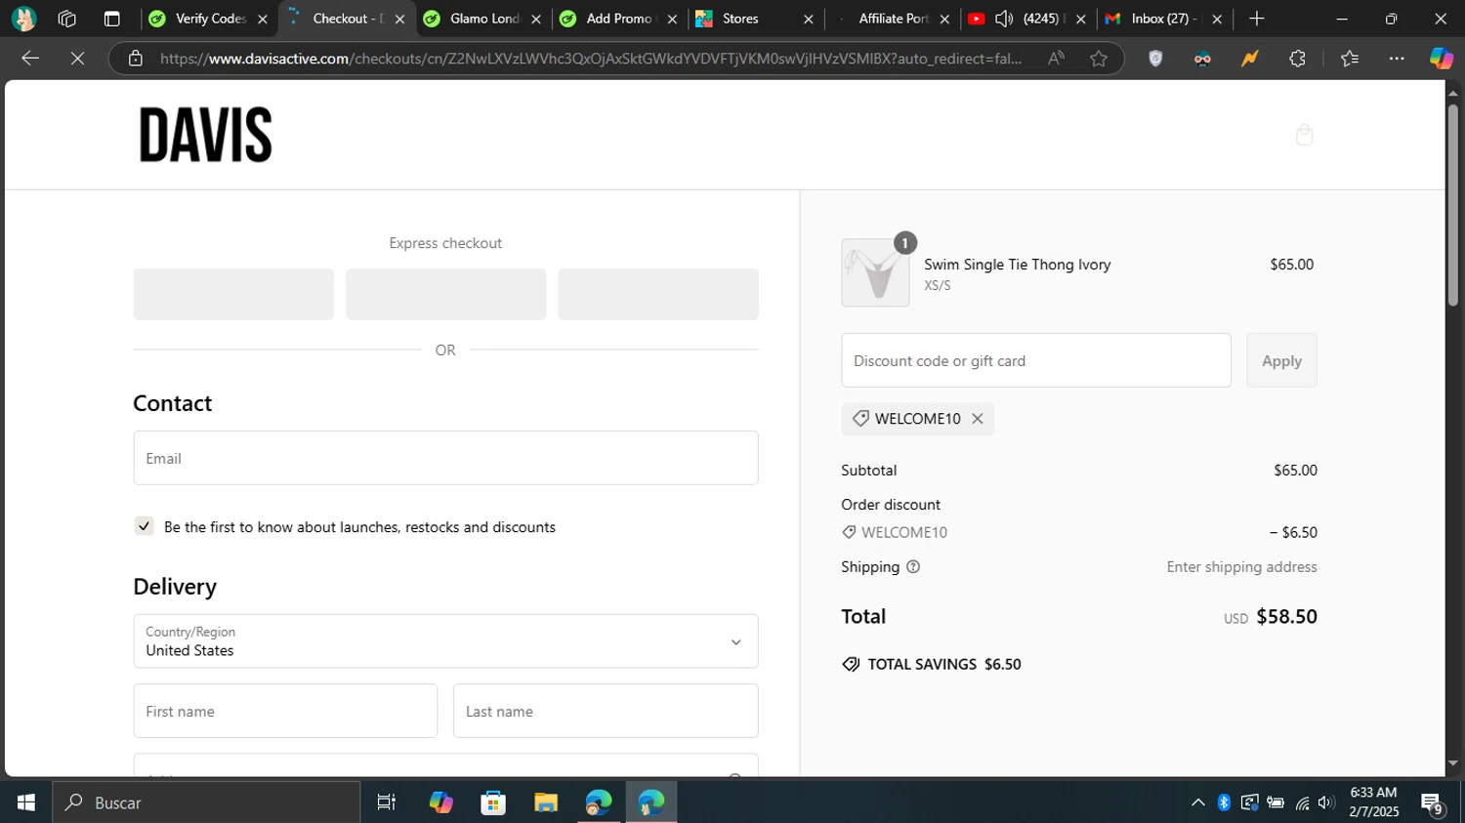Image resolution: width=1465 pixels, height=823 pixels.
Task: Click the Swim Single Tie Thong Ivory title
Action: pyautogui.click(x=1017, y=265)
